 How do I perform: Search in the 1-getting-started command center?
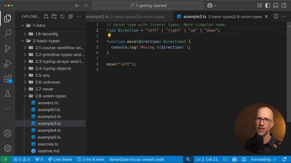pyautogui.click(x=148, y=5)
